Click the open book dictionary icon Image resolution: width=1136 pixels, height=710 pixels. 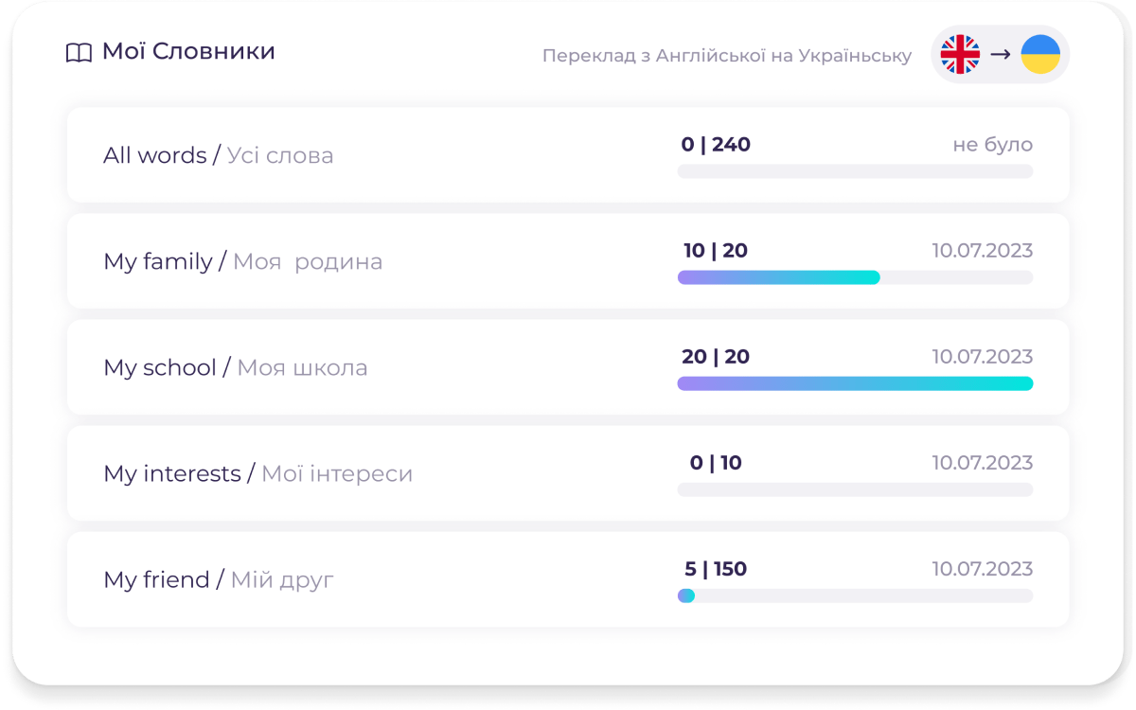point(79,53)
